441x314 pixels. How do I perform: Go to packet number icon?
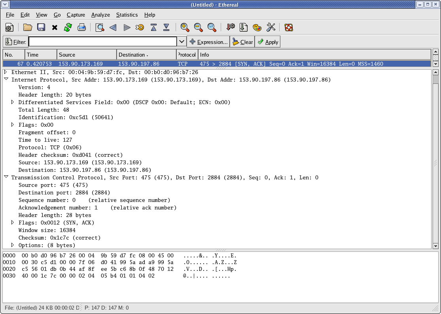(140, 27)
